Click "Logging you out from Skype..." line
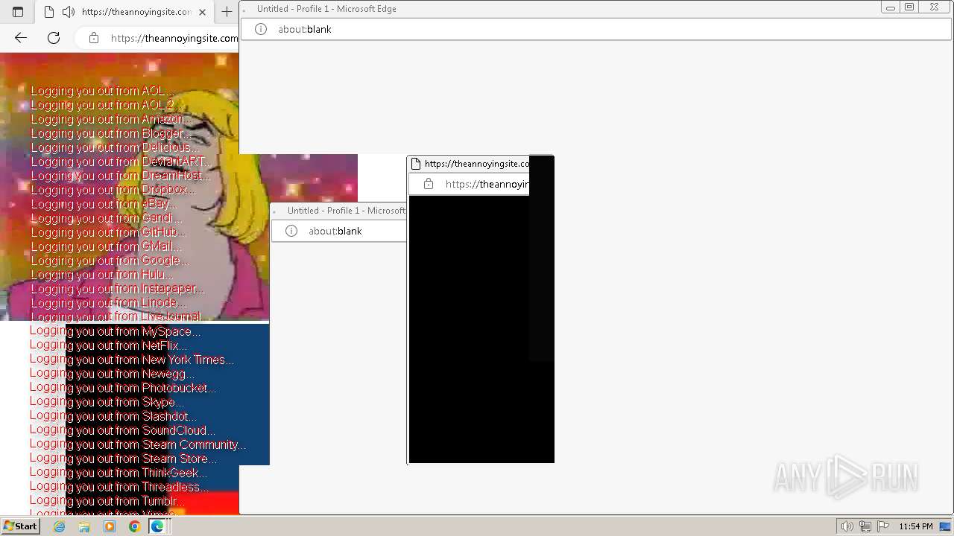The image size is (954, 536). pos(107,402)
